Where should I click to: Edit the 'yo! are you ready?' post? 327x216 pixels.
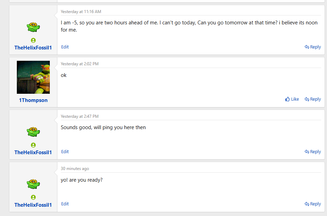pos(65,204)
